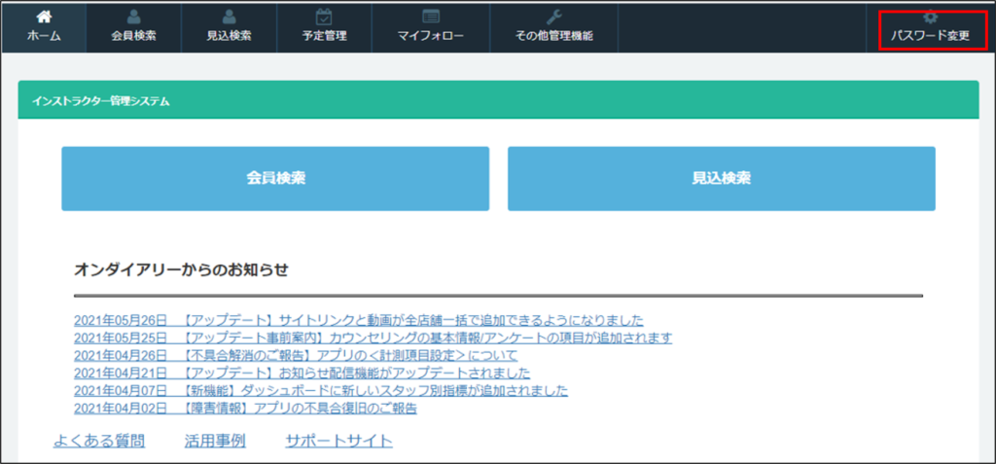Click the list icon above マイフォロー
The height and width of the screenshot is (464, 996).
coord(430,17)
